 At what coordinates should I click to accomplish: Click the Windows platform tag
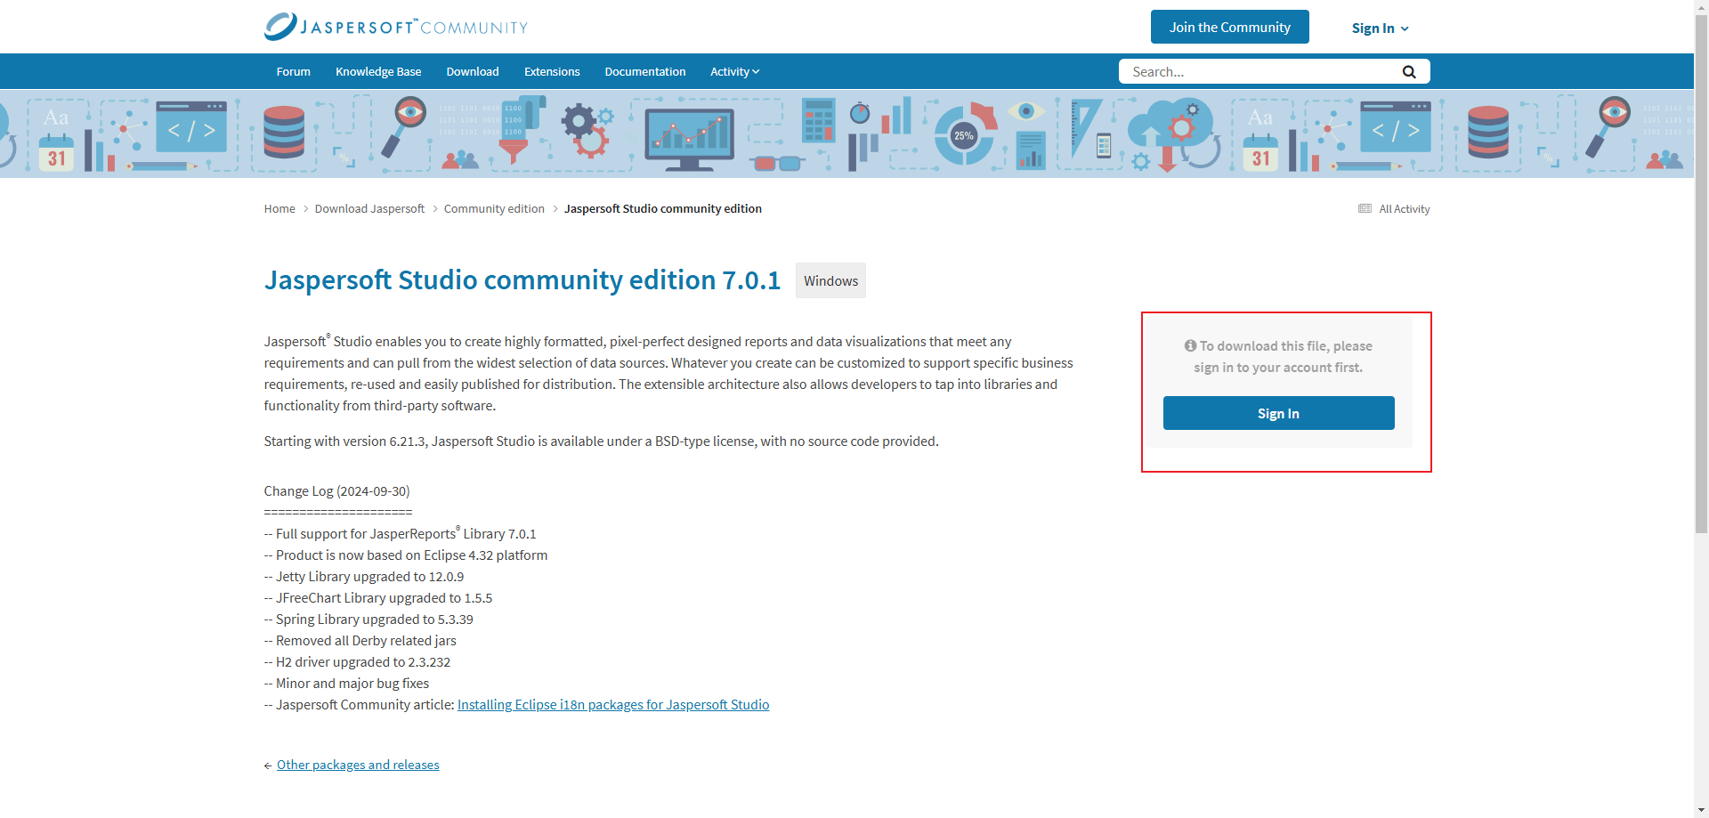pyautogui.click(x=830, y=280)
